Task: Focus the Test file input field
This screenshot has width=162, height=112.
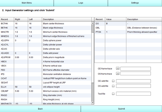Action: (x=133, y=94)
